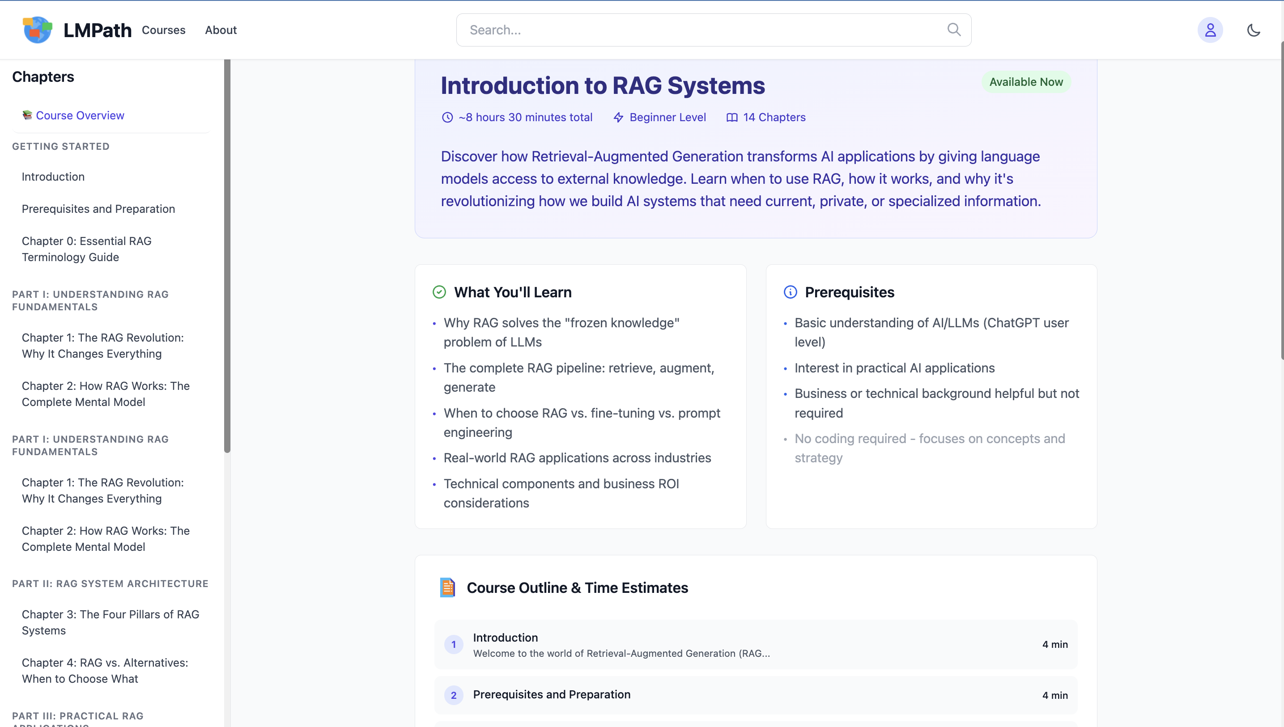This screenshot has width=1284, height=727.
Task: Open Introduction row in course outline
Action: [756, 644]
